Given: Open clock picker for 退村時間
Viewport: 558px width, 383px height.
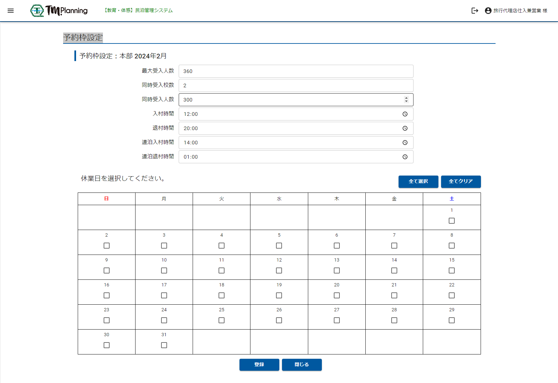Looking at the screenshot, I should (x=405, y=128).
